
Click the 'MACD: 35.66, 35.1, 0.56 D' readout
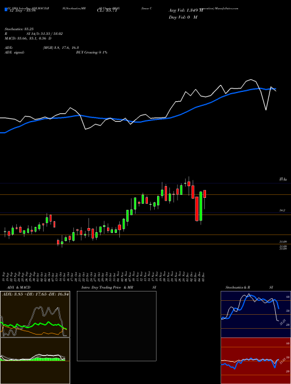(x=28, y=38)
